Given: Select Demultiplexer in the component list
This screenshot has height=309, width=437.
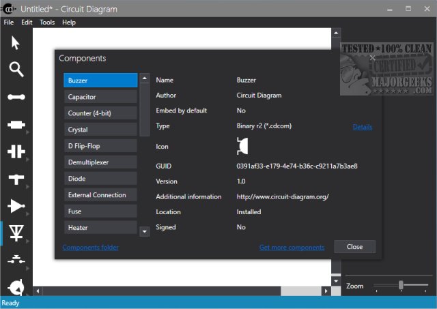Looking at the screenshot, I should coord(100,162).
